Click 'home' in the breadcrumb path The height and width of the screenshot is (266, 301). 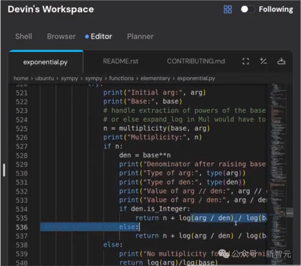click(x=21, y=78)
